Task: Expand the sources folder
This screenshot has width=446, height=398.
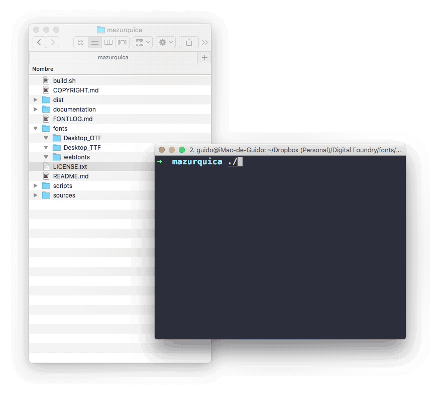Action: [36, 195]
